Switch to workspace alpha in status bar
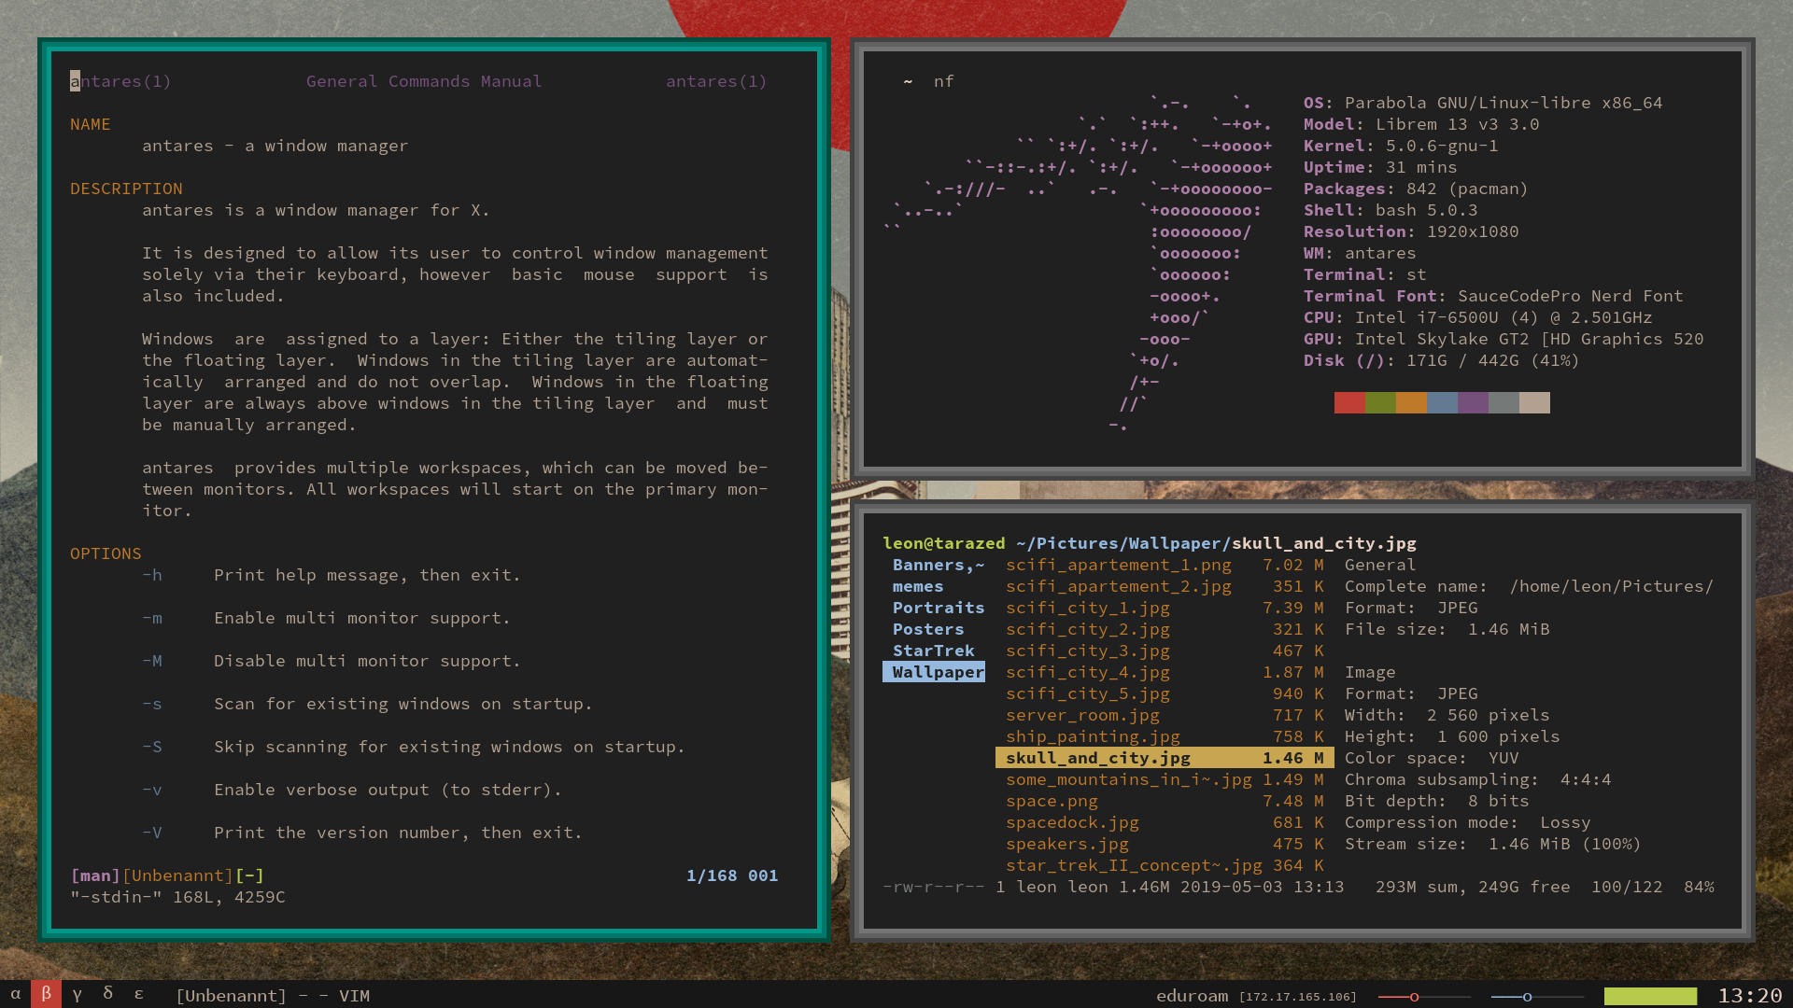 pyautogui.click(x=15, y=994)
